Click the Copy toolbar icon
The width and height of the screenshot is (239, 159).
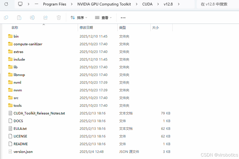pos(6,18)
